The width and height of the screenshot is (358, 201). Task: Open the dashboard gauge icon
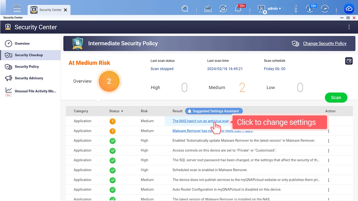pos(325,9)
